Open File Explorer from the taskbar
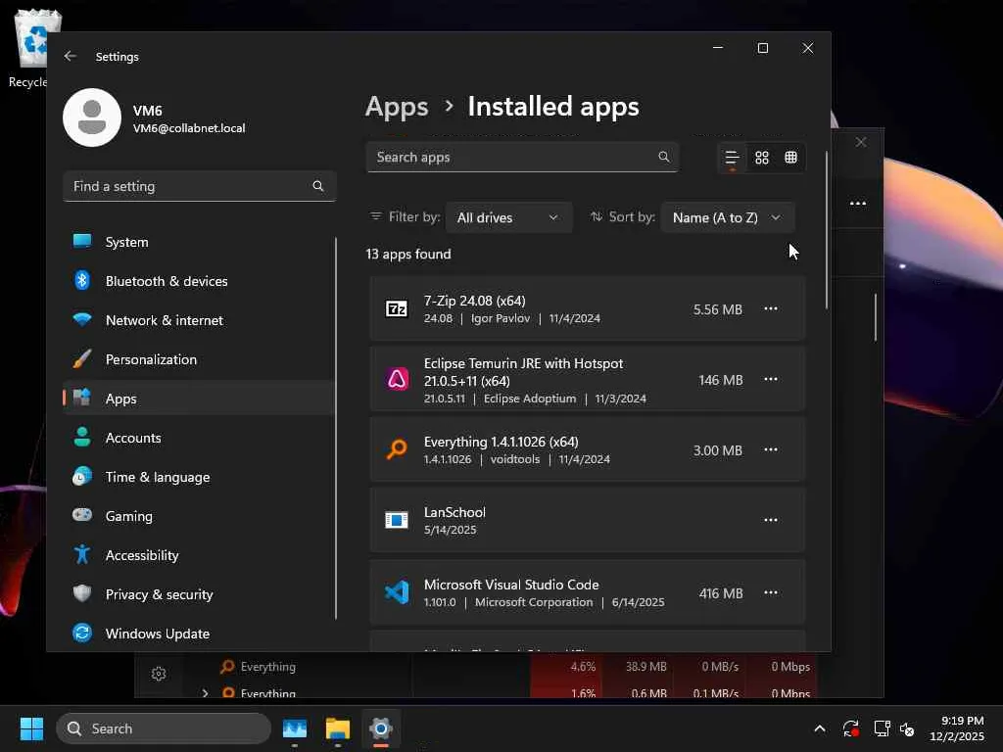Image resolution: width=1003 pixels, height=752 pixels. click(x=337, y=728)
